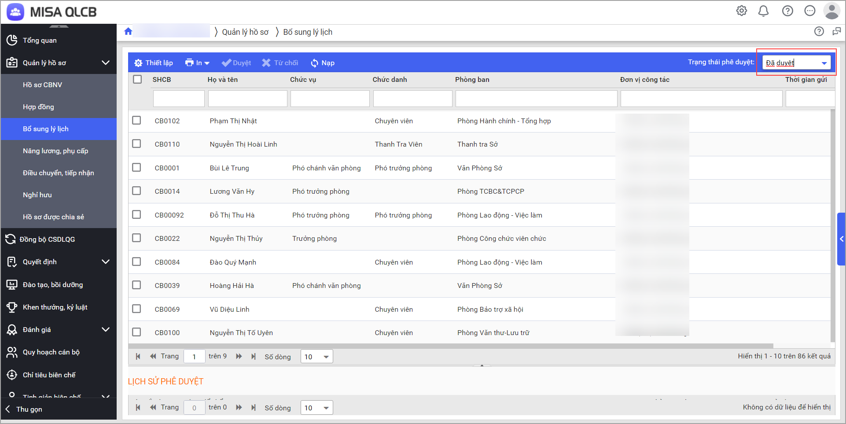Open the settings gear icon in header
846x424 pixels.
(741, 11)
